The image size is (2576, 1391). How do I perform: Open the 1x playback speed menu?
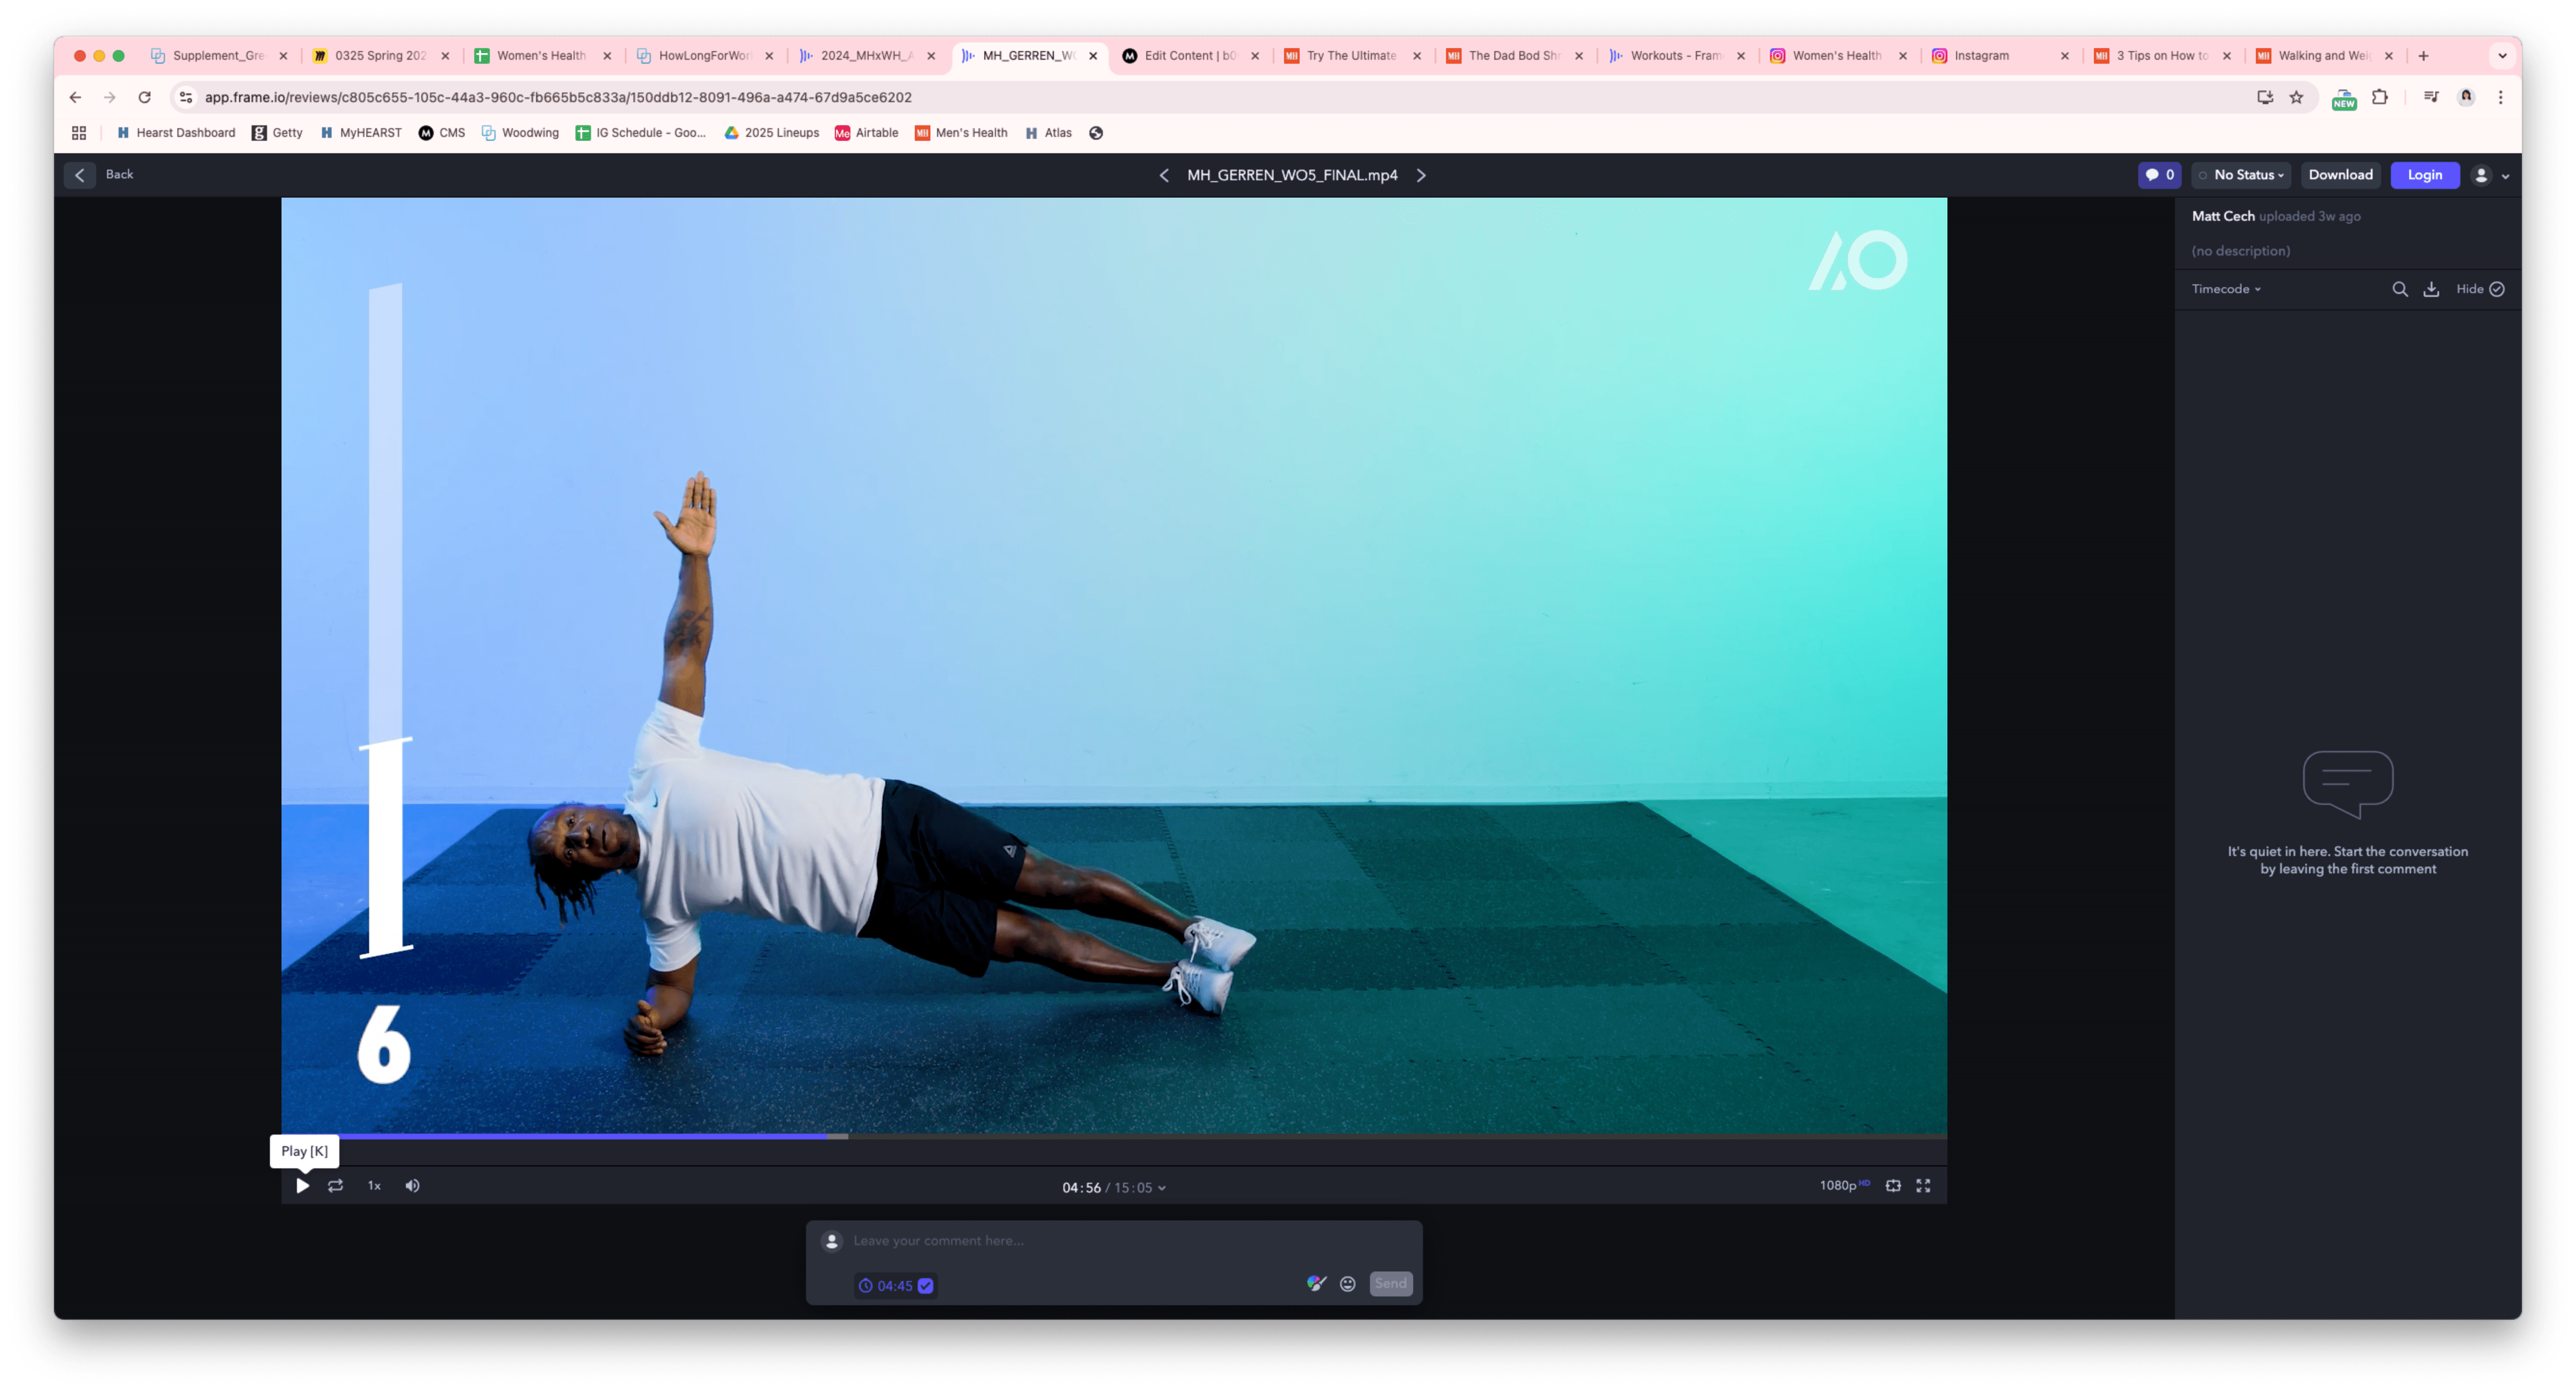tap(374, 1185)
